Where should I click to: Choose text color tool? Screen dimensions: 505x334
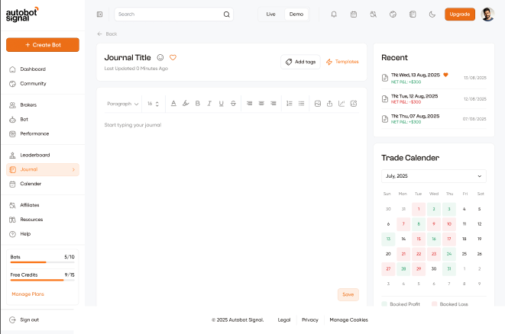pos(173,104)
